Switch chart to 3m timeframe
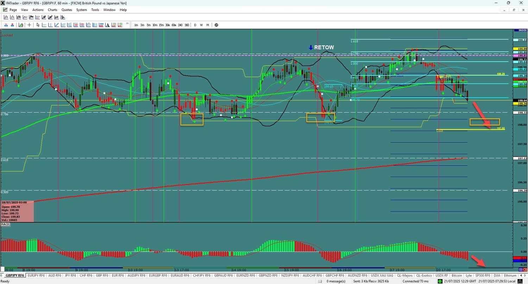 pyautogui.click(x=142, y=25)
